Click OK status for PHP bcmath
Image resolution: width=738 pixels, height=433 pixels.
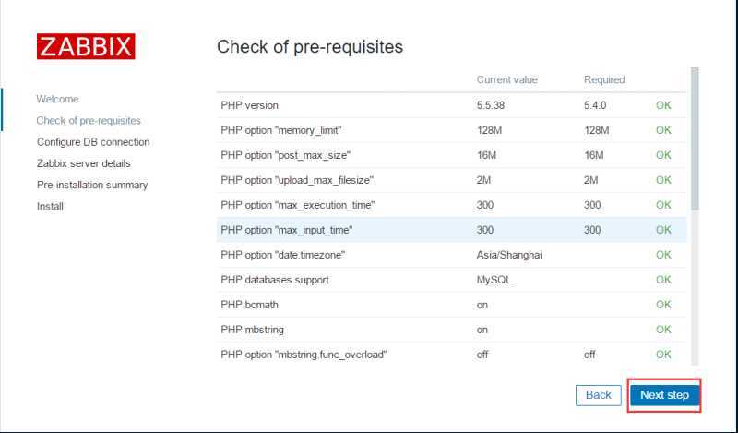pos(663,305)
